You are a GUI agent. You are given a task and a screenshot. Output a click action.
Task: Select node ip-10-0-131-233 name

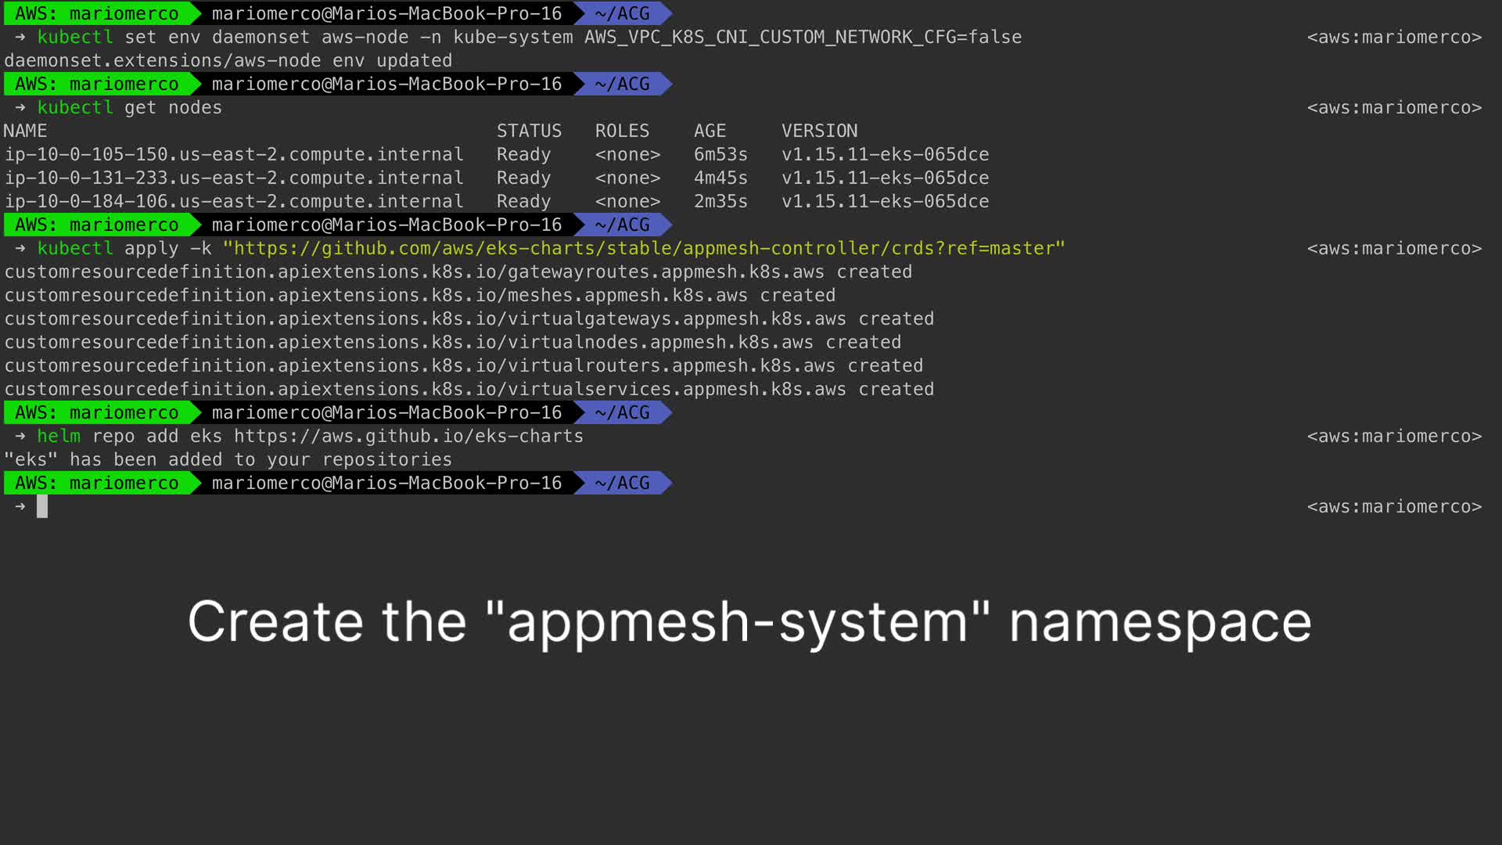coord(234,178)
